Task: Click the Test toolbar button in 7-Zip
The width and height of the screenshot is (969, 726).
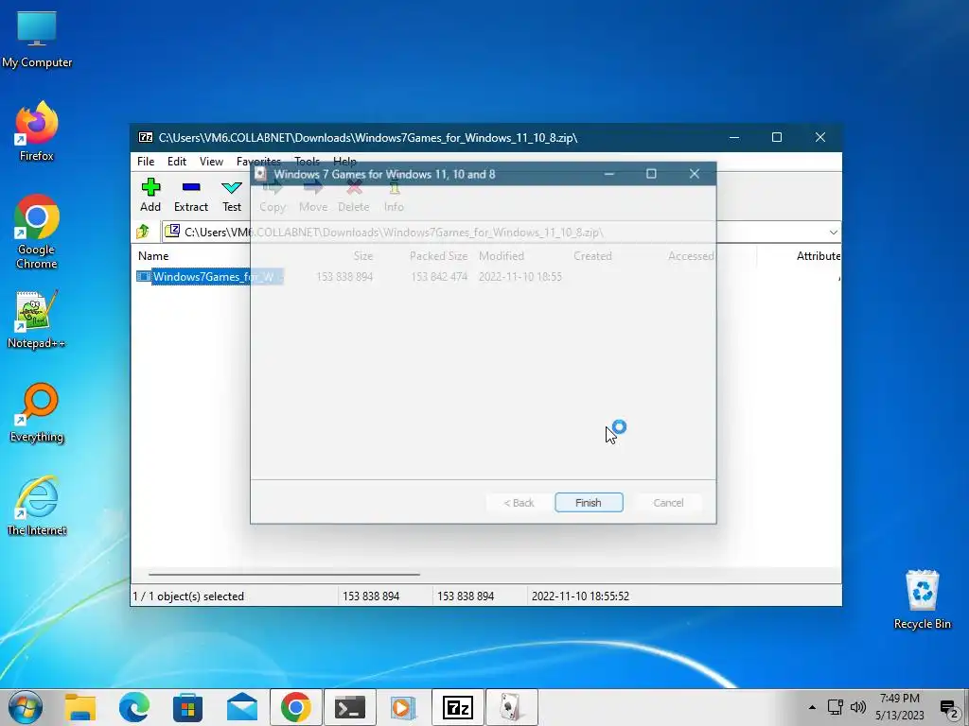Action: point(232,195)
